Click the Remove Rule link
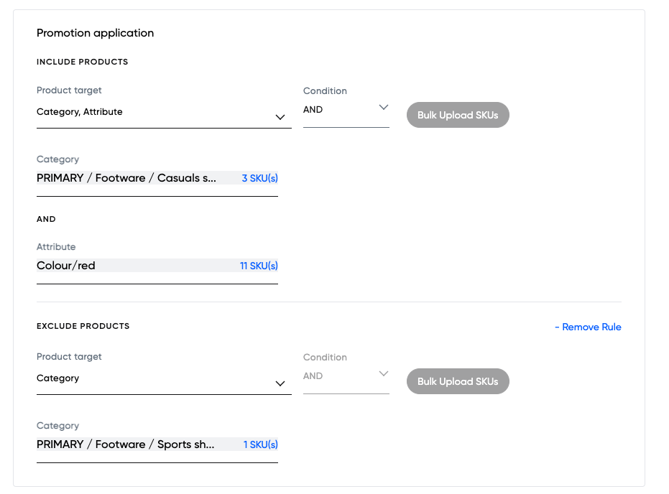Viewport: 669px width, 494px height. [588, 327]
